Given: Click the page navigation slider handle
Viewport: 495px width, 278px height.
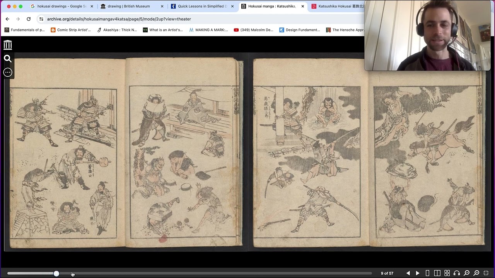Looking at the screenshot, I should [56, 273].
